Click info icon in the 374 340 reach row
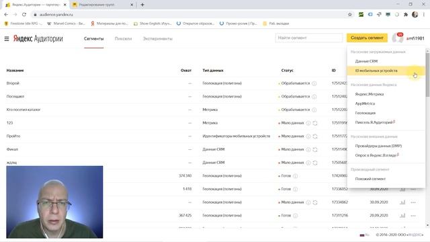Image resolution: width=430 pixels, height=242 pixels. coord(296,176)
